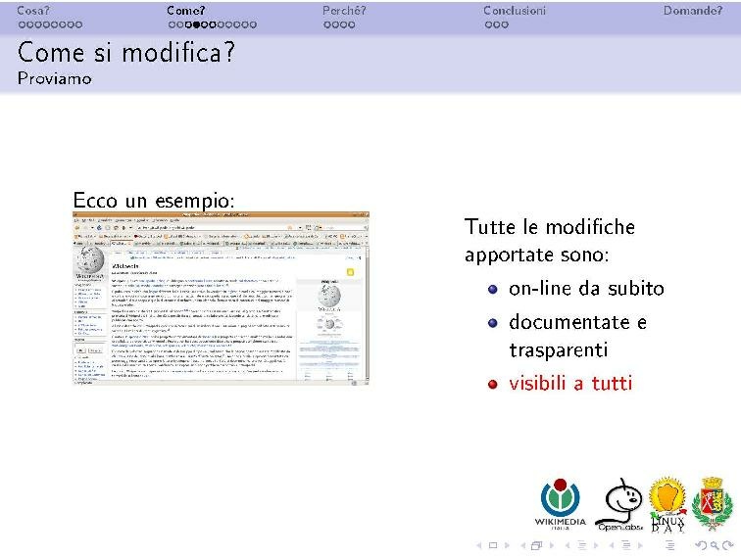Go to previous subsection arrow
This screenshot has height=557, width=741.
point(568,545)
